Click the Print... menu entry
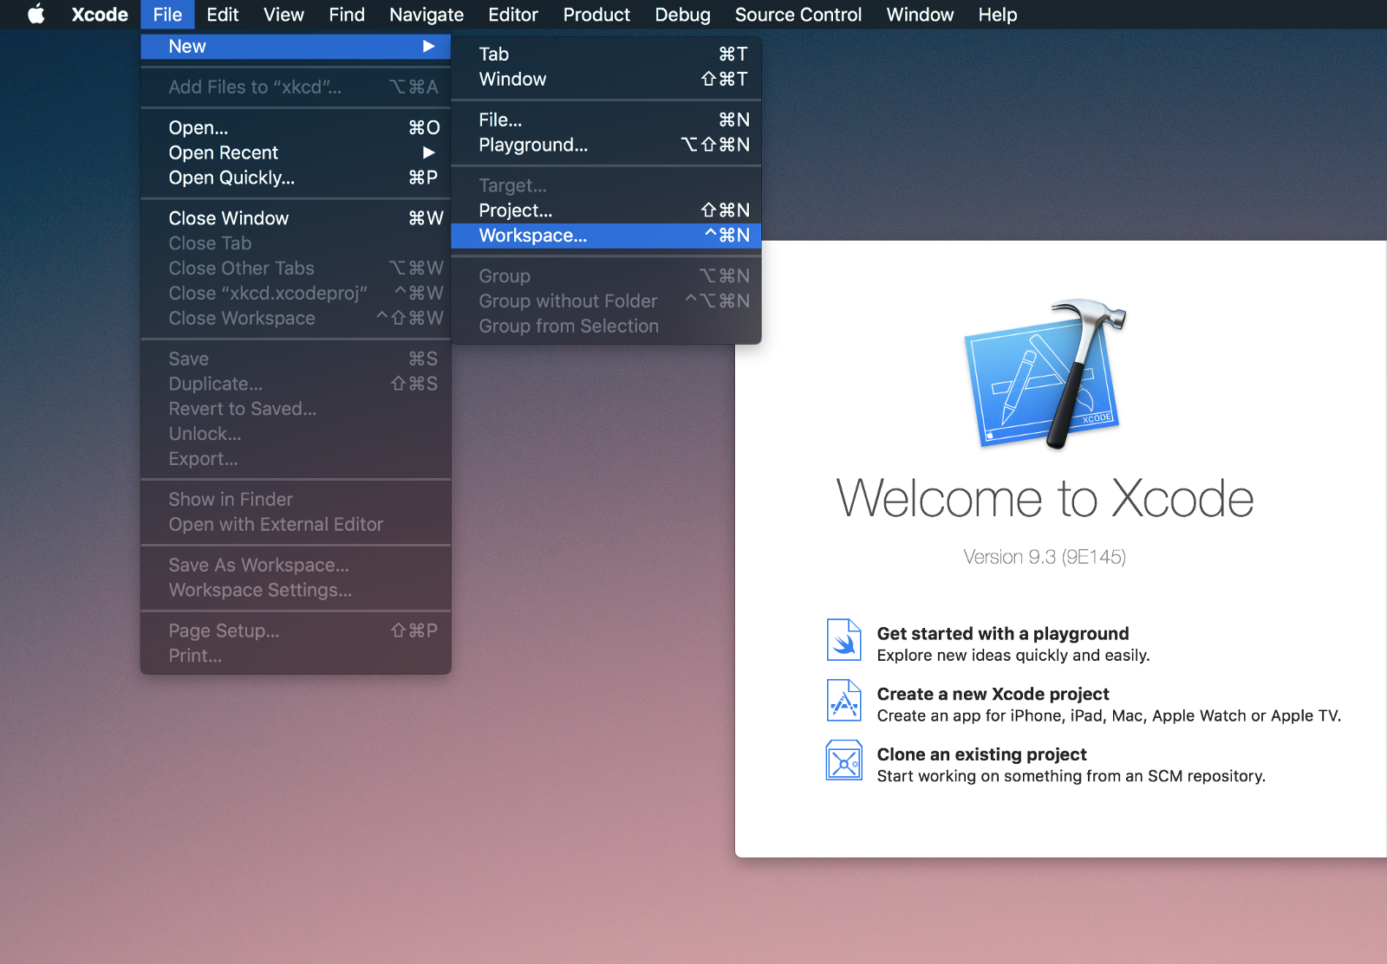 [296, 656]
